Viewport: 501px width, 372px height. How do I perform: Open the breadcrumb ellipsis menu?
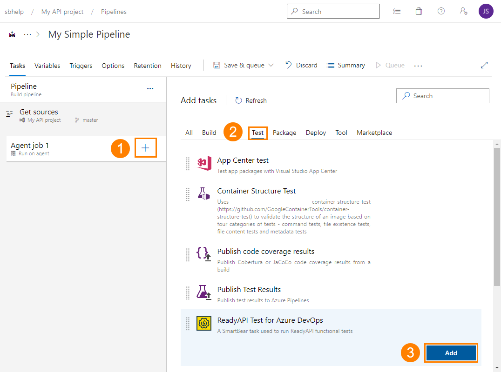[x=27, y=34]
